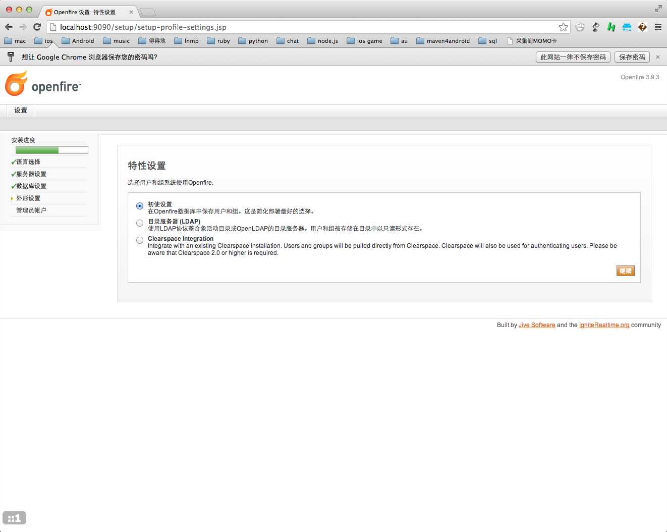
Task: Click the orange 继续 continue button
Action: tap(626, 271)
